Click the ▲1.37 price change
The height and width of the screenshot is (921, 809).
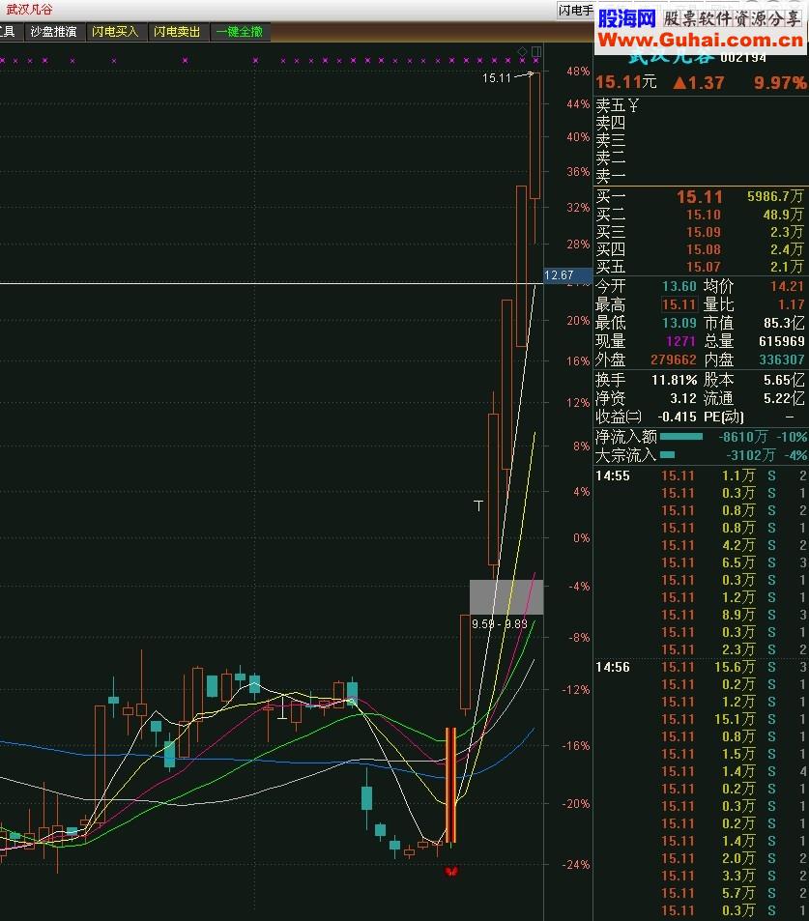coord(699,83)
